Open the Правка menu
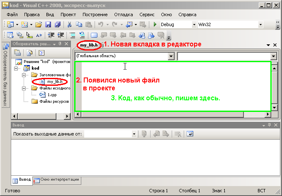 pos(32,15)
